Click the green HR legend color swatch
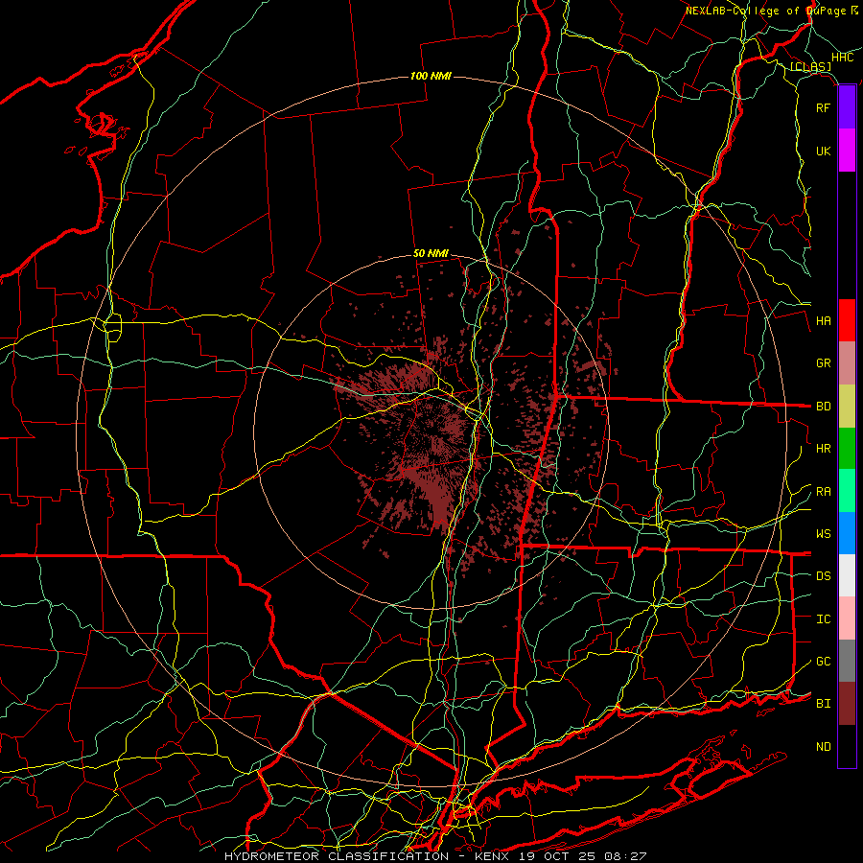863x863 pixels. point(847,449)
